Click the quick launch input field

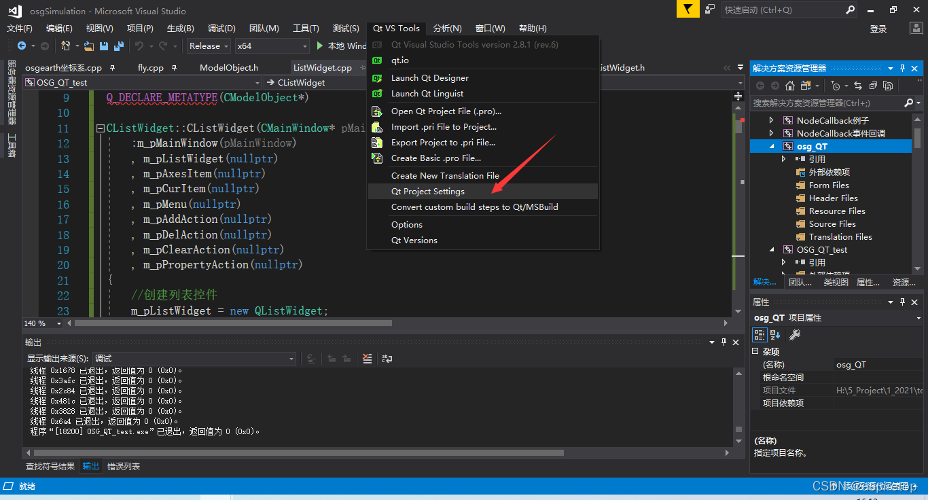(x=783, y=10)
